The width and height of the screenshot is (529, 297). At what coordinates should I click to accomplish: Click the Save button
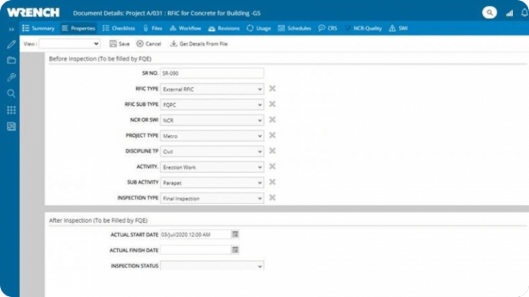tap(120, 44)
